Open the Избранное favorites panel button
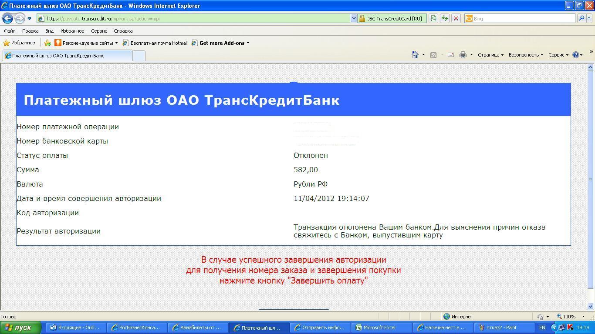The width and height of the screenshot is (595, 334). point(19,43)
